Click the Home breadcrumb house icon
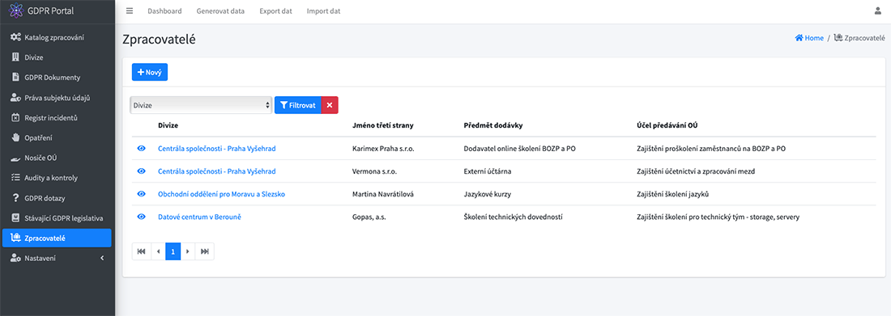 click(799, 38)
